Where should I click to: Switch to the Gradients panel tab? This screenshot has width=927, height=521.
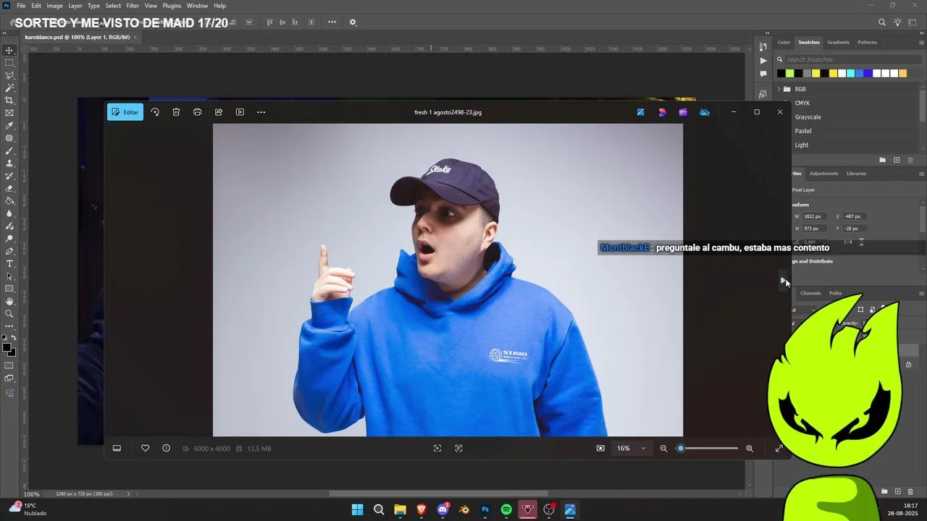(839, 42)
